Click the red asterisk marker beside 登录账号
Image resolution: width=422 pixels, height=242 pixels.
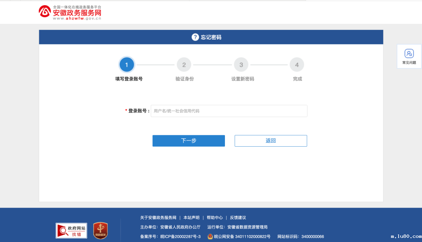pyautogui.click(x=126, y=111)
